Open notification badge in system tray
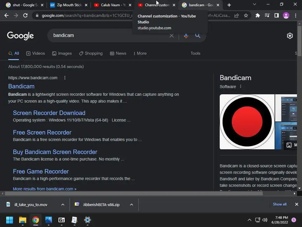 (294, 220)
